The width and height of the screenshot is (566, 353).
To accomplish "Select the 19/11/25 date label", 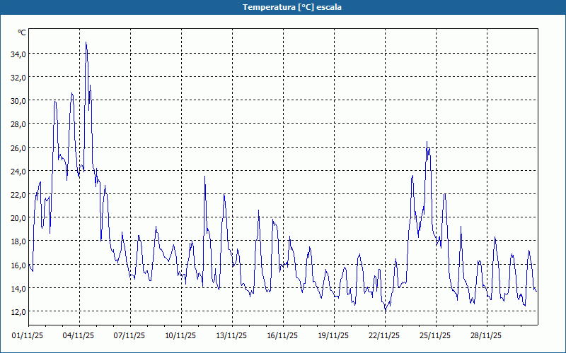I will tap(334, 336).
